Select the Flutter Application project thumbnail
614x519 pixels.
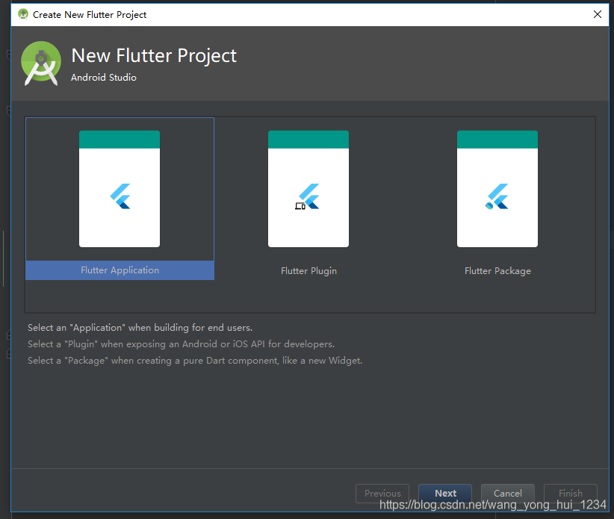(x=120, y=189)
